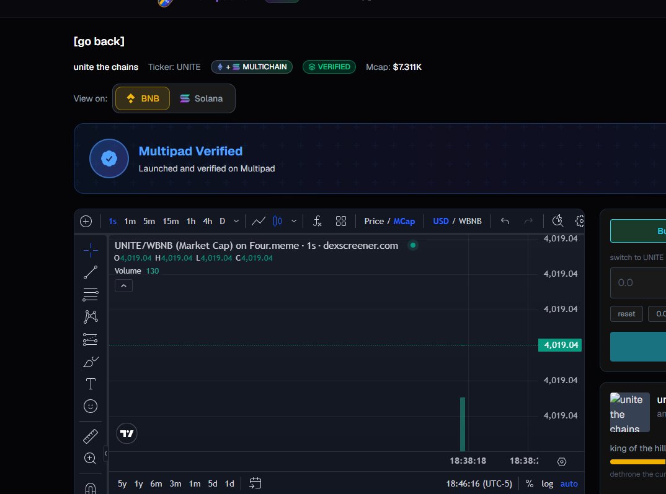Click the quick search lightning icon
The height and width of the screenshot is (494, 666).
(x=557, y=221)
